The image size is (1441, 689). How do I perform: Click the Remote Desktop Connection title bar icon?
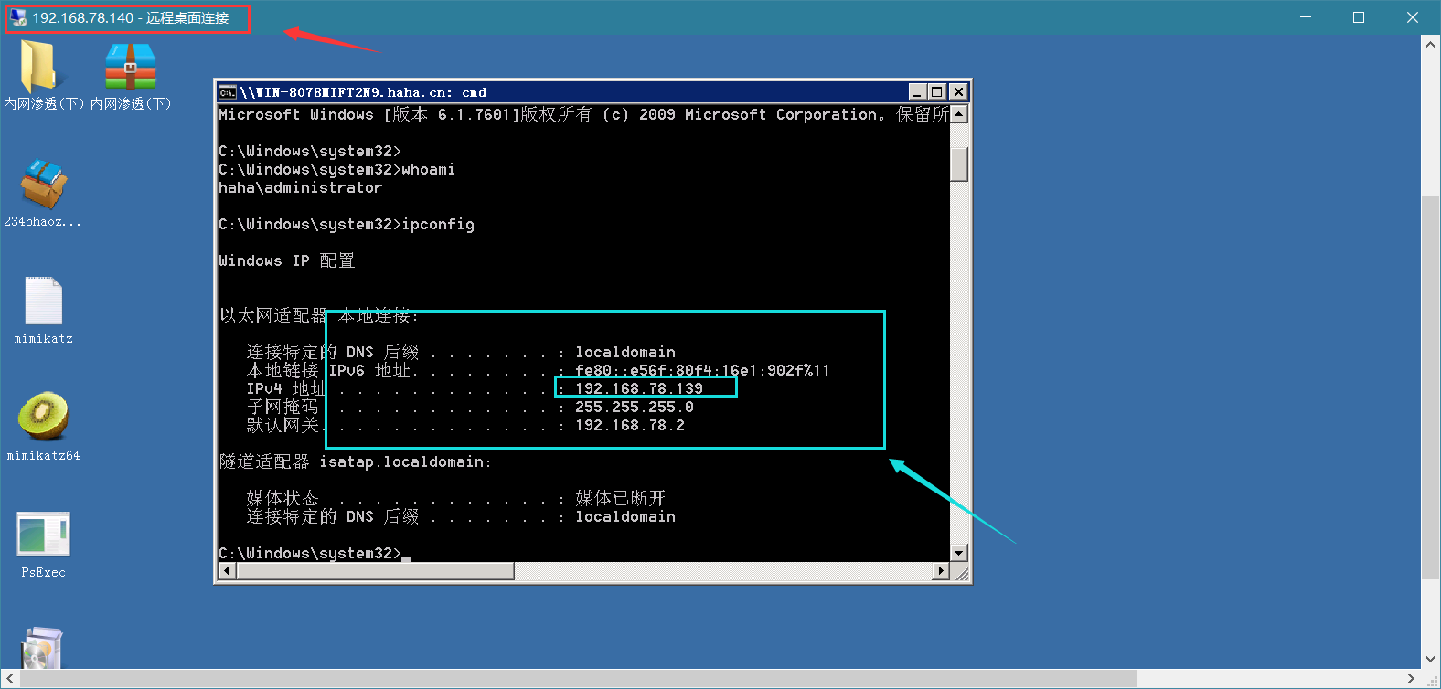tap(18, 17)
